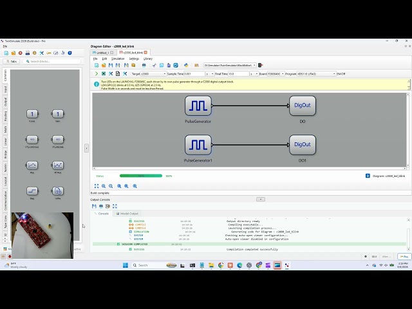
Task: Click the diagram canvas horizontal scrollbar
Action: (250, 169)
